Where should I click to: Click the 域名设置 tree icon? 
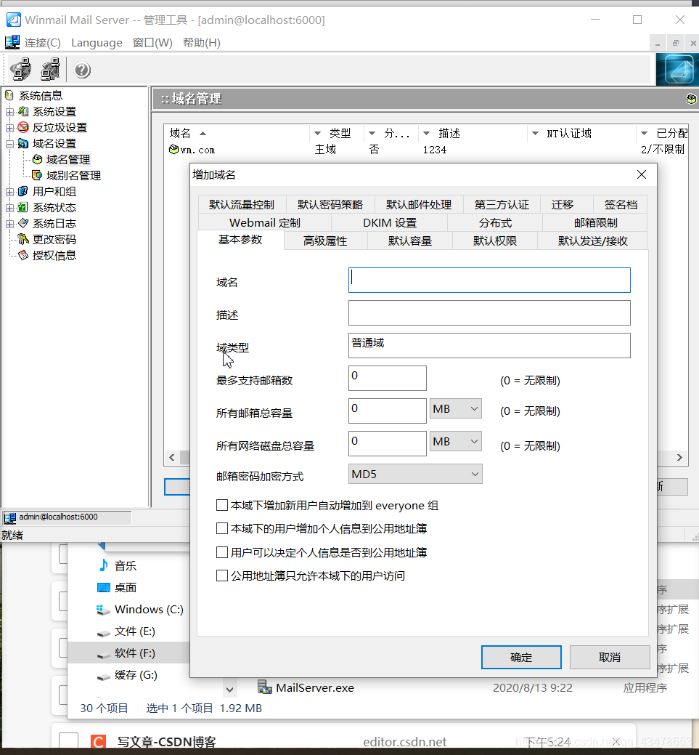point(23,143)
